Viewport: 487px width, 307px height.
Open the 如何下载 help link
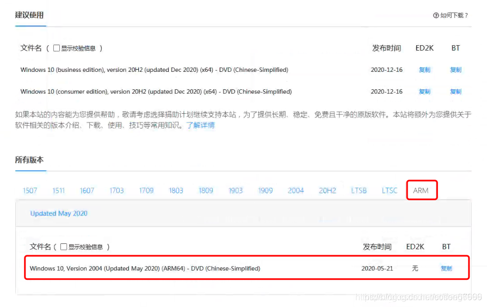(x=451, y=15)
